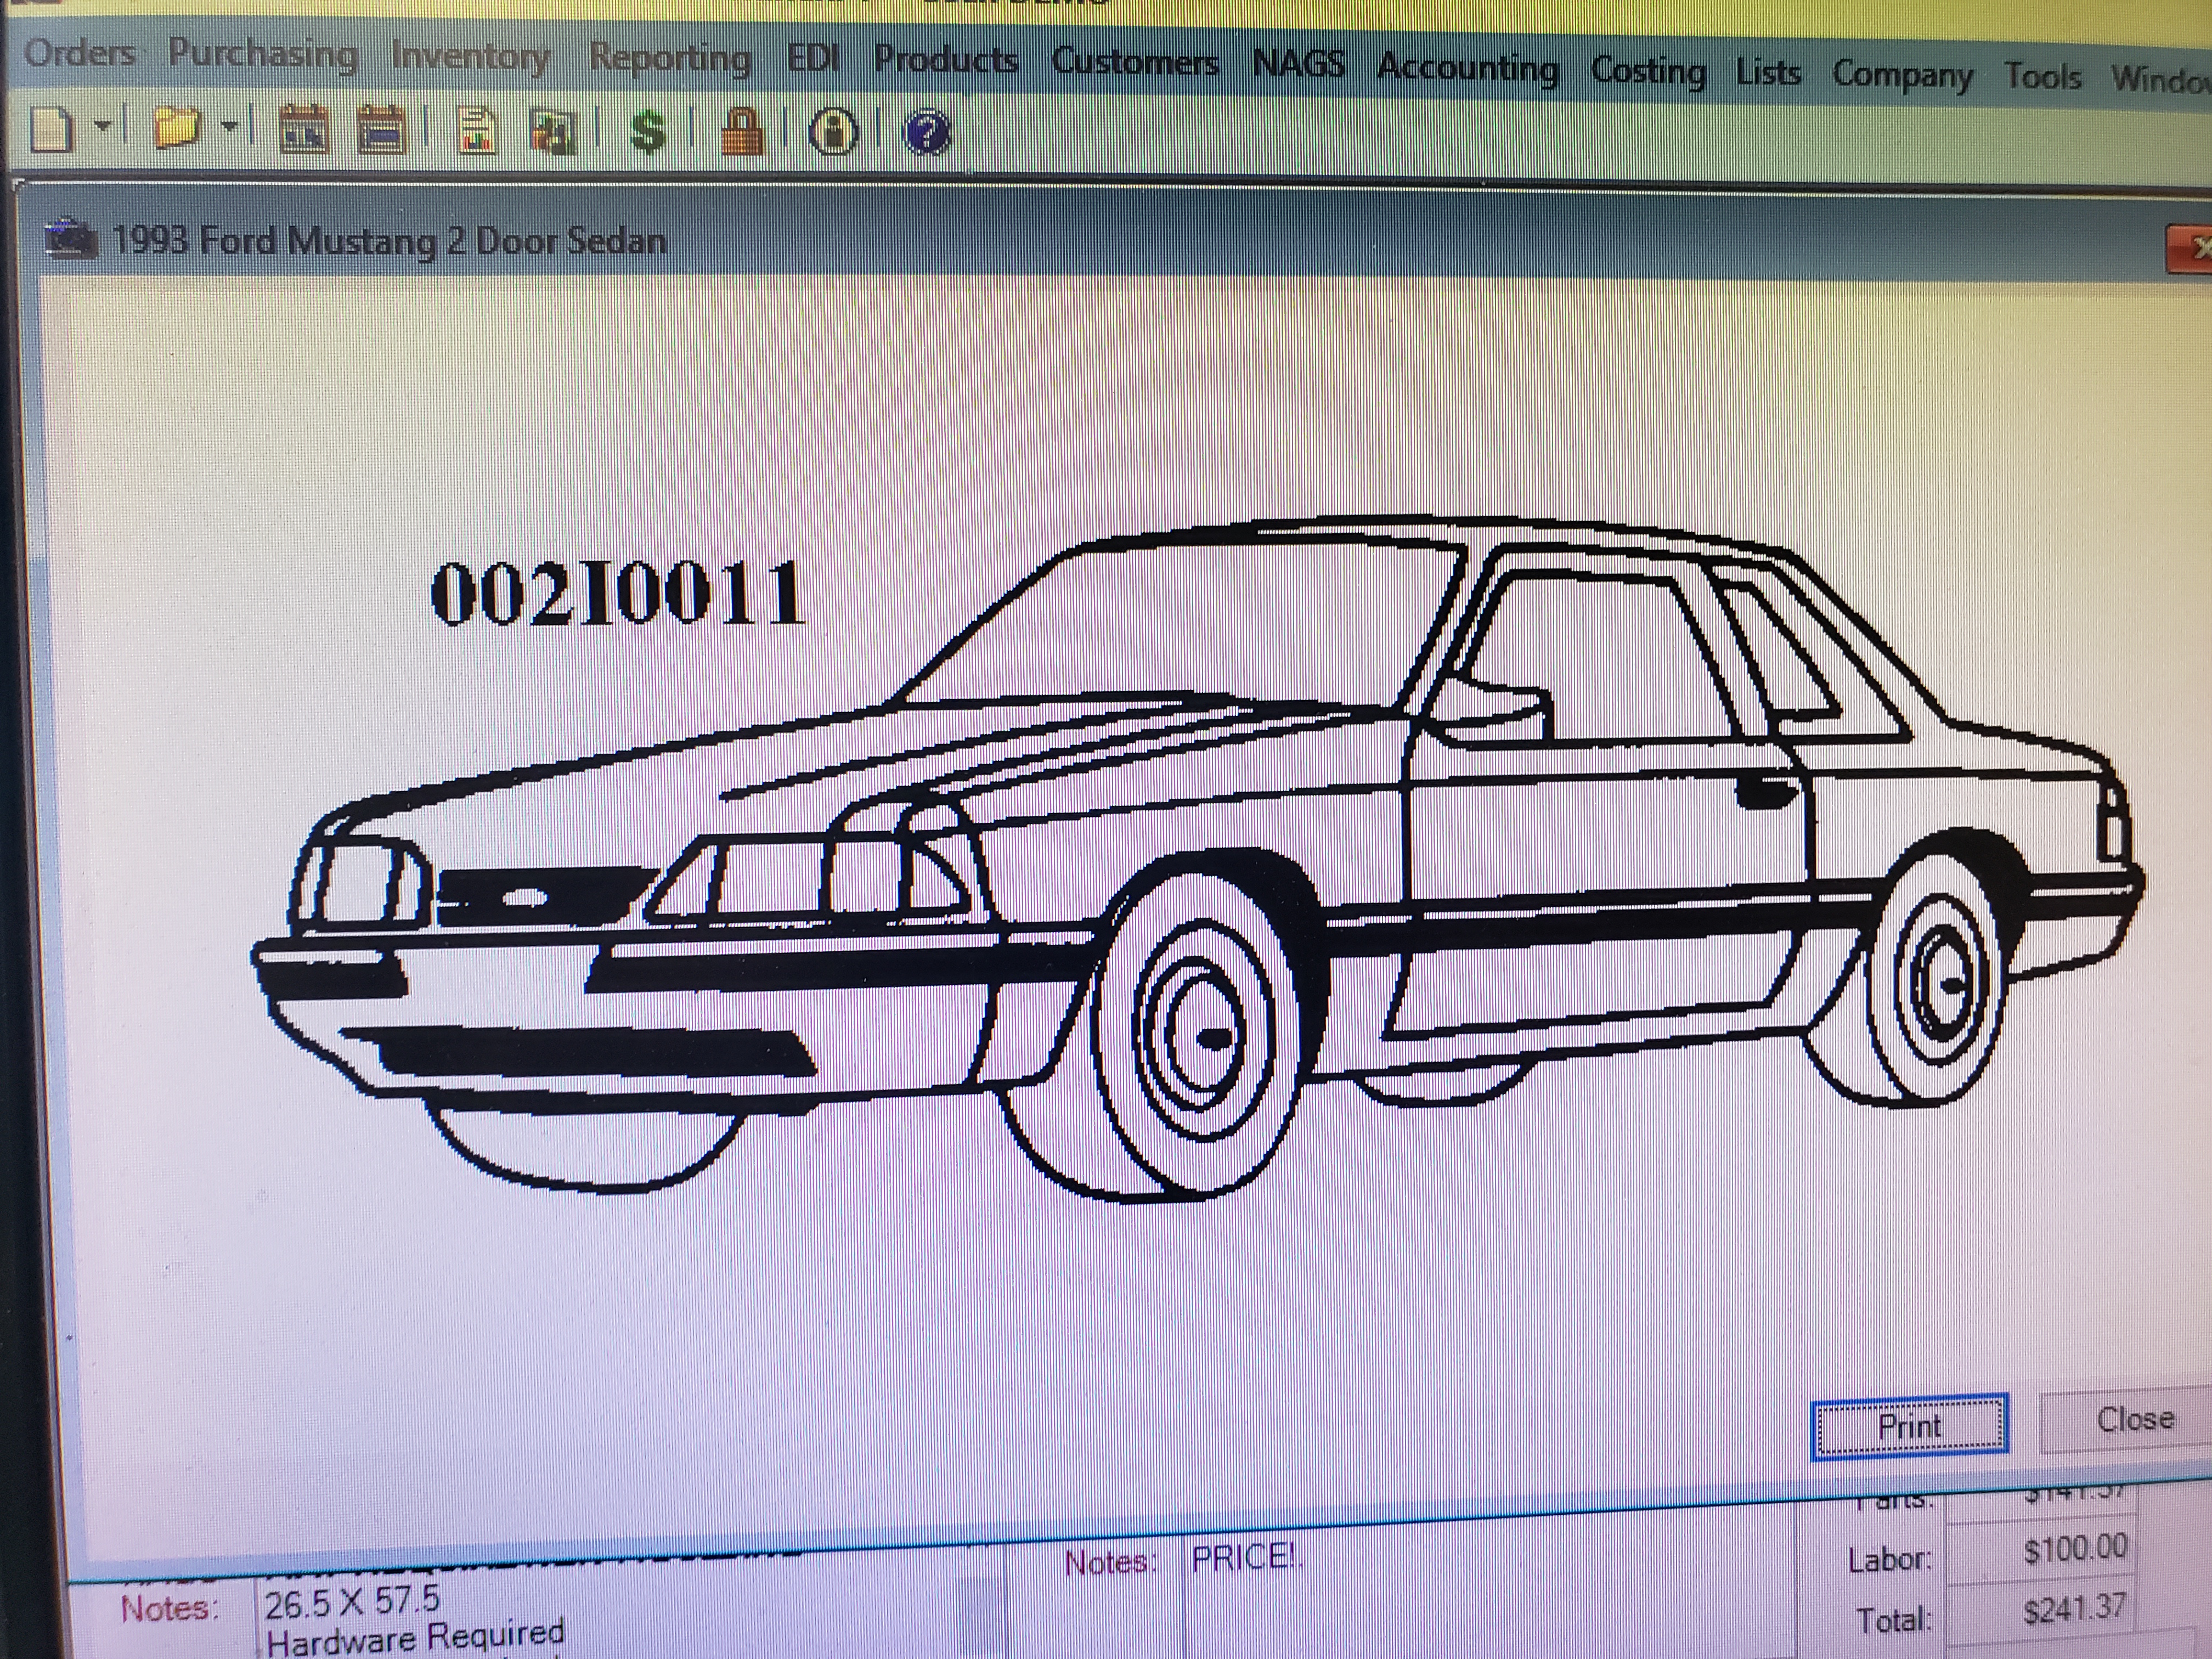Open the Inventory menu

(470, 57)
